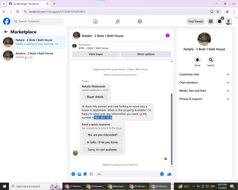Click the browser address bar URL
Viewport: 238px width, 190px height.
pyautogui.click(x=57, y=12)
